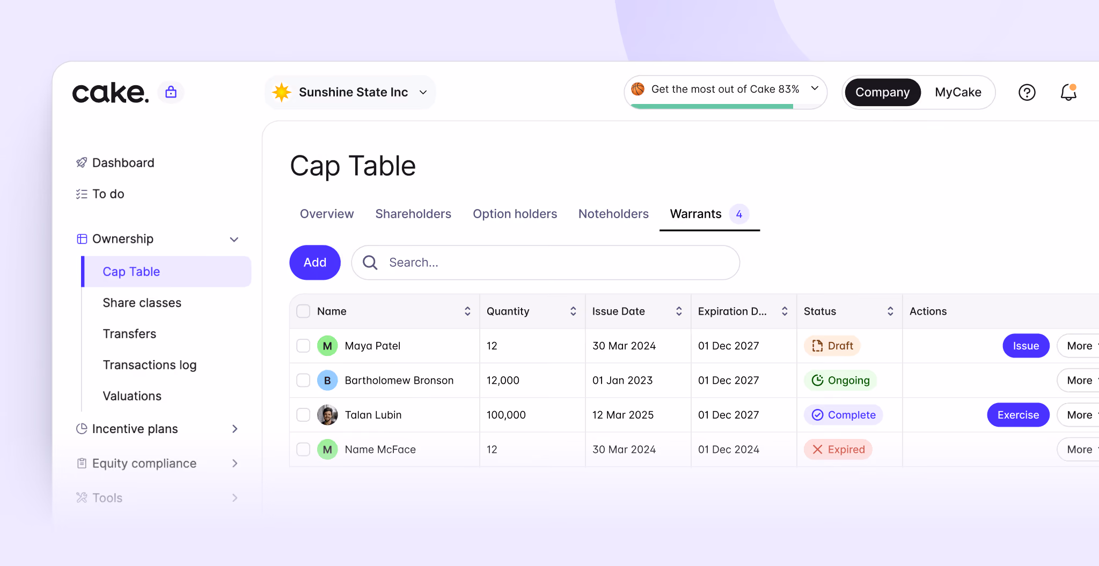Expand the Get the most out of Cake panel
This screenshot has height=566, width=1099.
tap(815, 88)
